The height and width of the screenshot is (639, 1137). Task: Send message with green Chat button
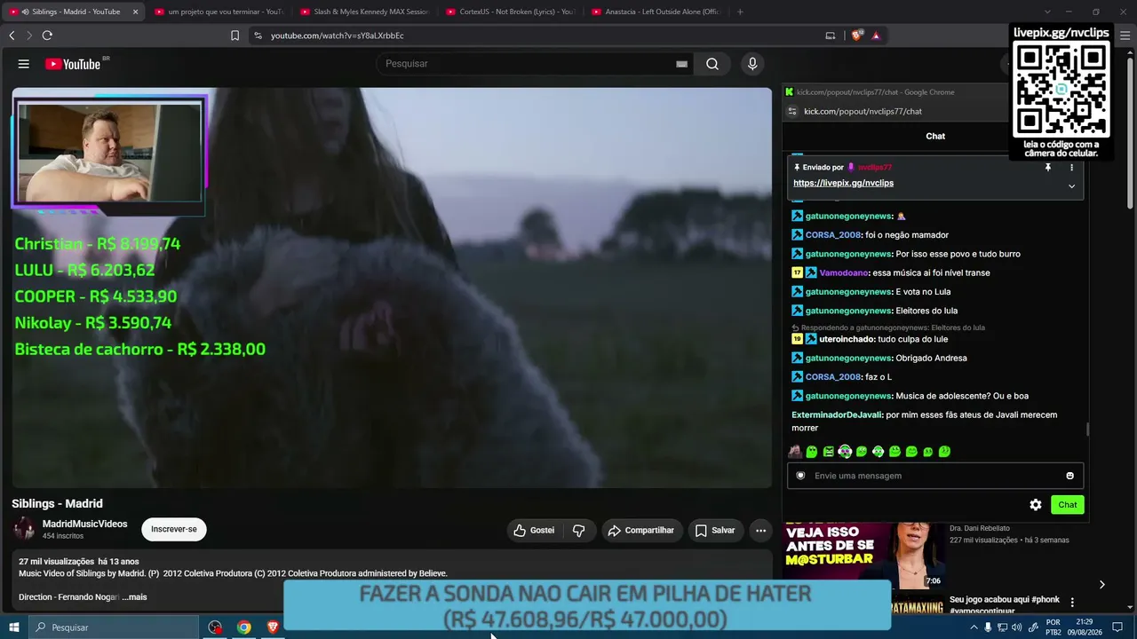click(1068, 505)
